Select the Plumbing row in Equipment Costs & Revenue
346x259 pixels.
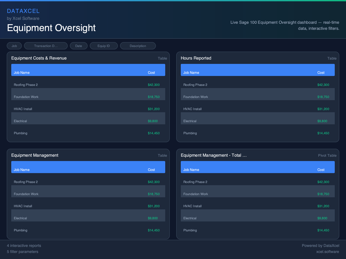point(88,133)
